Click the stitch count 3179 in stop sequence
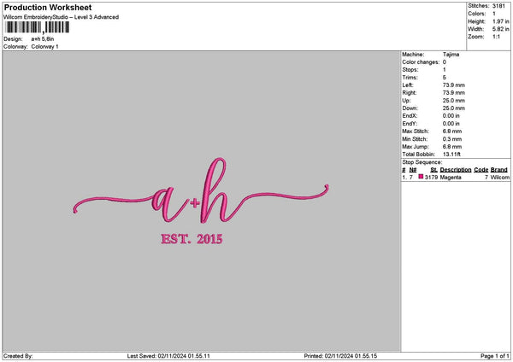 [x=431, y=177]
